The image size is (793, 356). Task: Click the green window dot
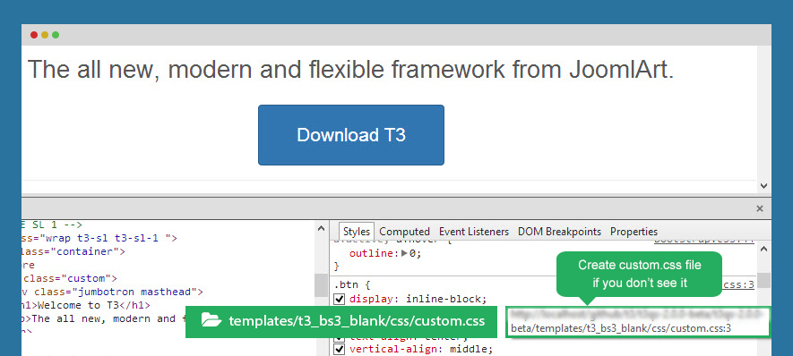[x=56, y=35]
